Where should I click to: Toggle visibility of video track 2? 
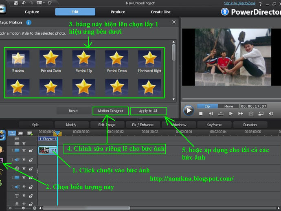pyautogui.click(x=24, y=177)
